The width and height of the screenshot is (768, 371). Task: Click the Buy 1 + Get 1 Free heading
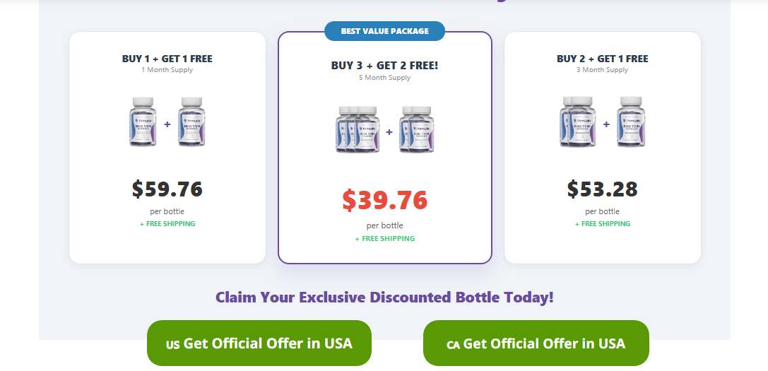[167, 59]
